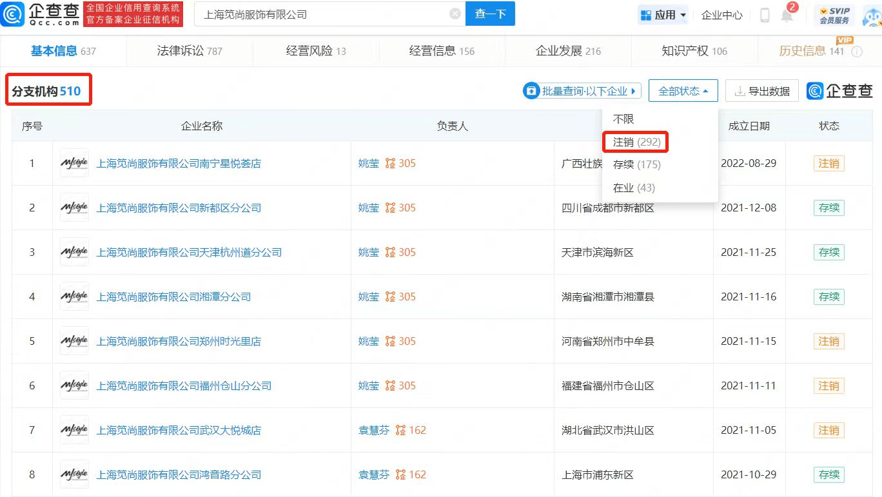The width and height of the screenshot is (882, 497).
Task: Click 袁慧芬 in the 武汉大悦城店 row
Action: (374, 431)
